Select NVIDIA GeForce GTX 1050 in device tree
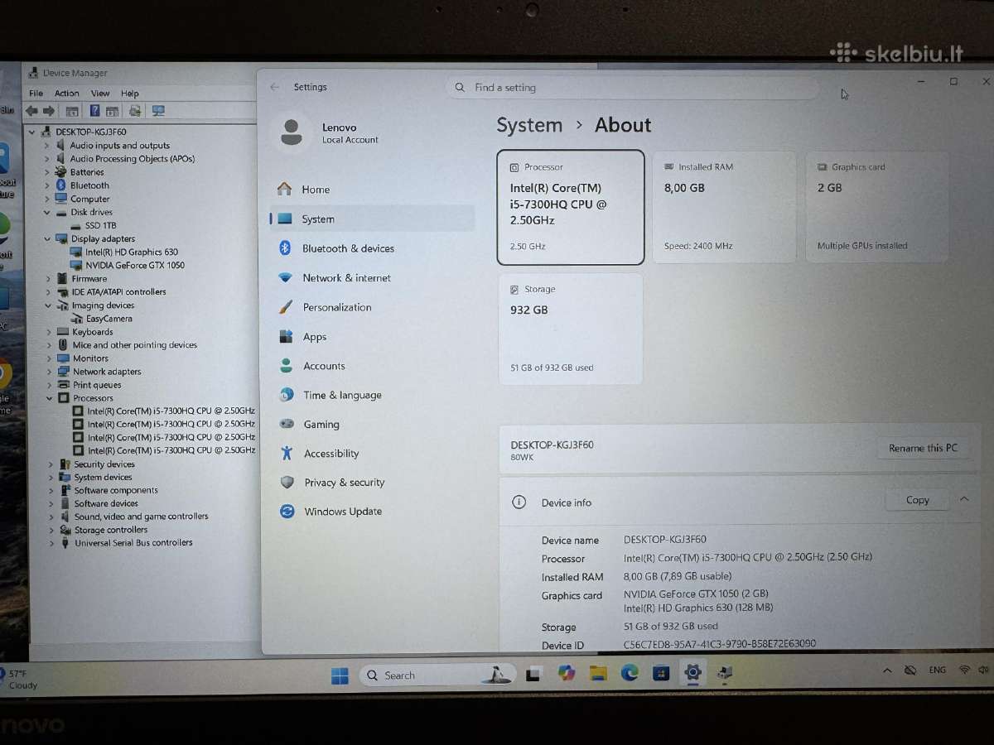994x745 pixels. 135,266
